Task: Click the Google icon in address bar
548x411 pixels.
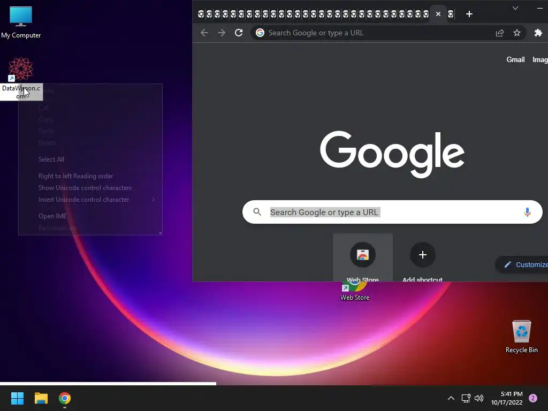Action: (260, 33)
